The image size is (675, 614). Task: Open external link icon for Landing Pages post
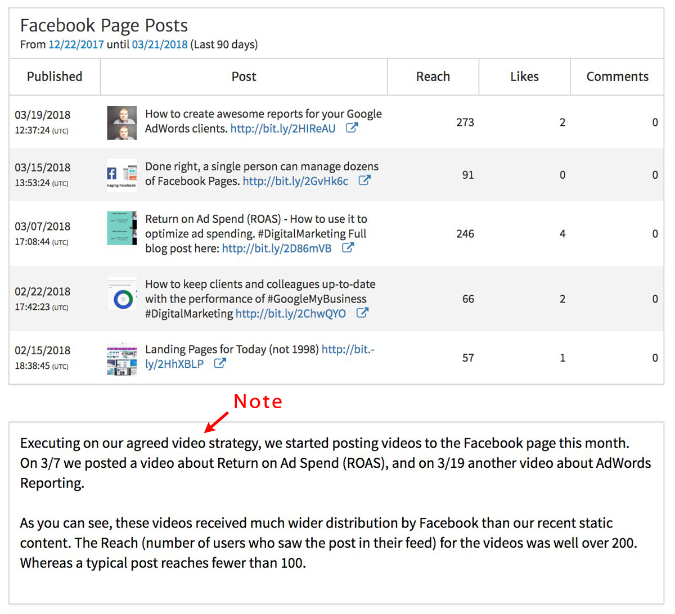coord(220,363)
